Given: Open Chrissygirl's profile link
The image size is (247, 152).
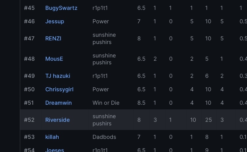Looking at the screenshot, I should coord(59,89).
